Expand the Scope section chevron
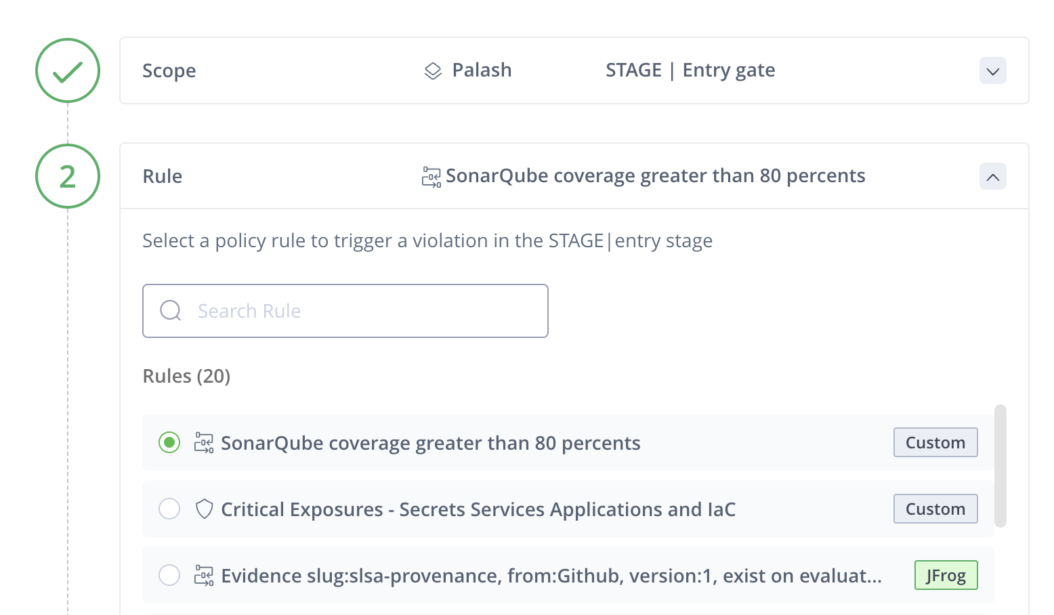 point(992,71)
